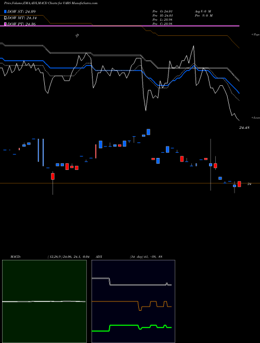The width and height of the screenshot is (260, 343).
Task: Click the blue DOW ST legend swatch
Action: 5,11
